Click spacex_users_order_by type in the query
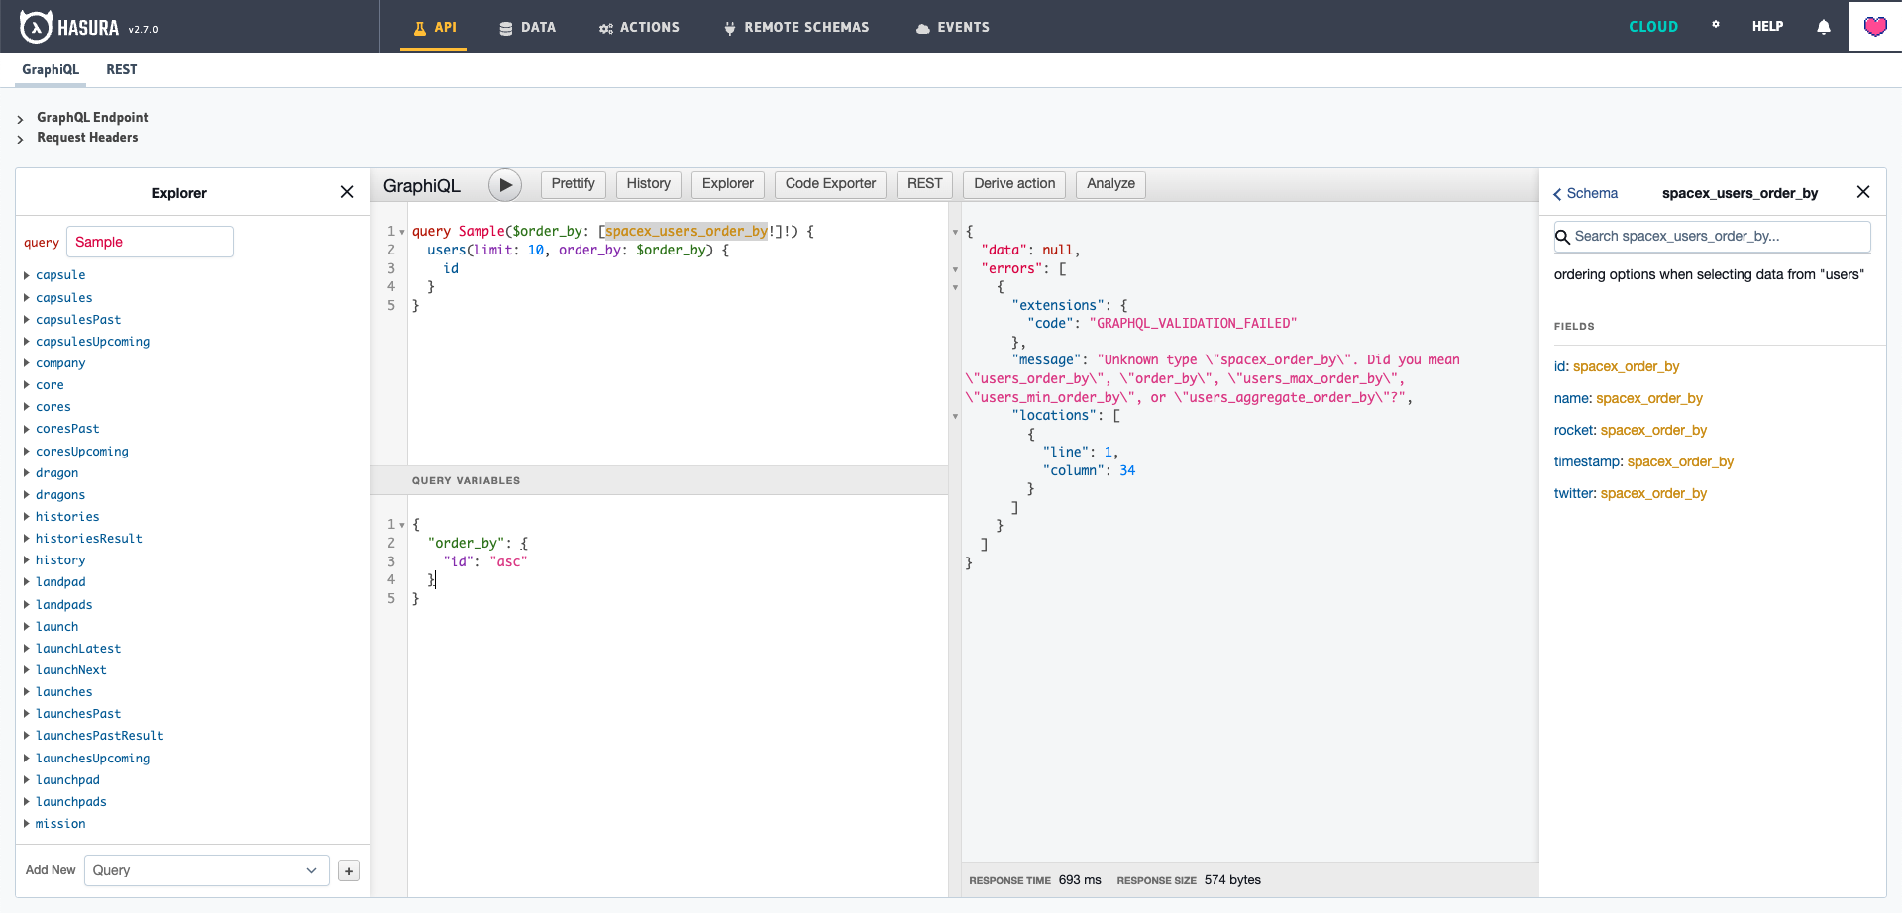 coord(687,231)
